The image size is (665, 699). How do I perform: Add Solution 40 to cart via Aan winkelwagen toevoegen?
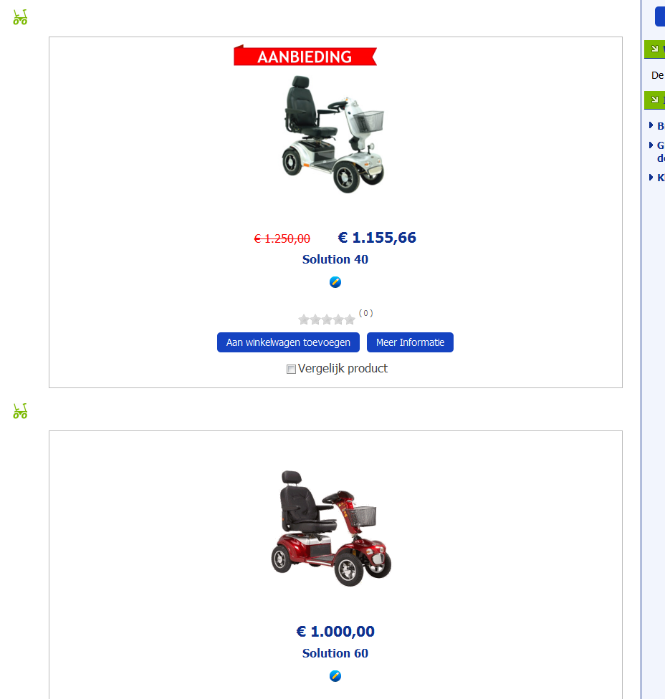pos(288,342)
